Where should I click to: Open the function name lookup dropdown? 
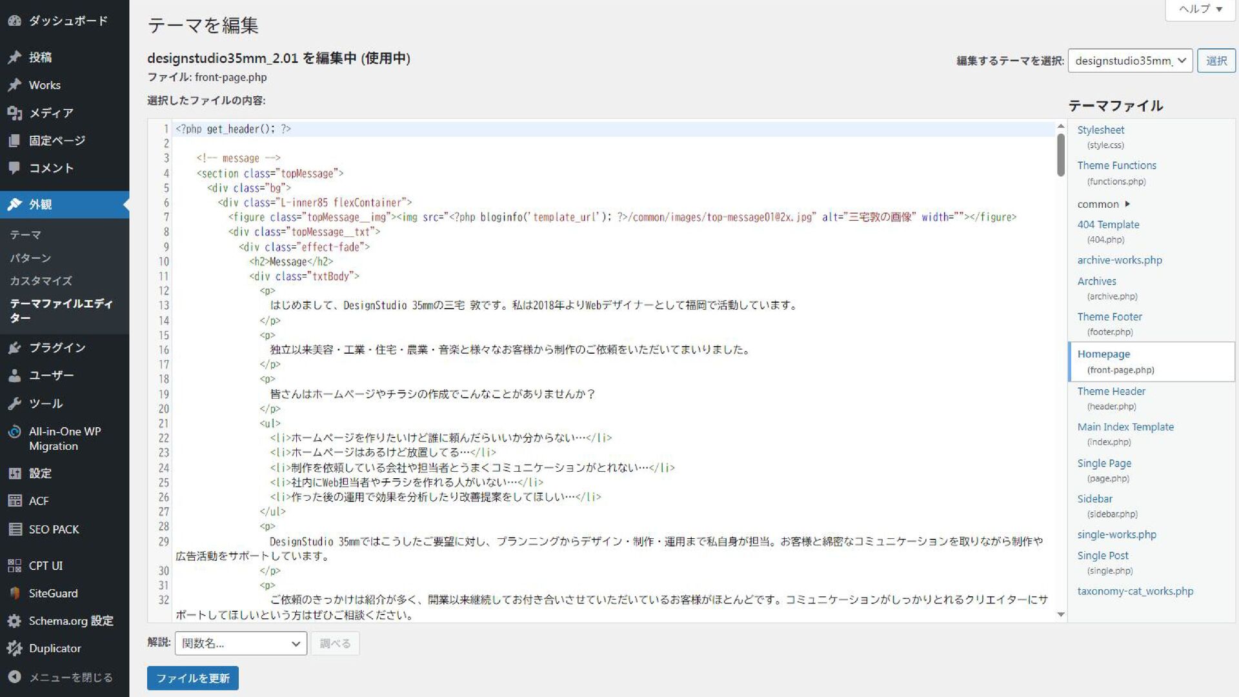coord(241,643)
